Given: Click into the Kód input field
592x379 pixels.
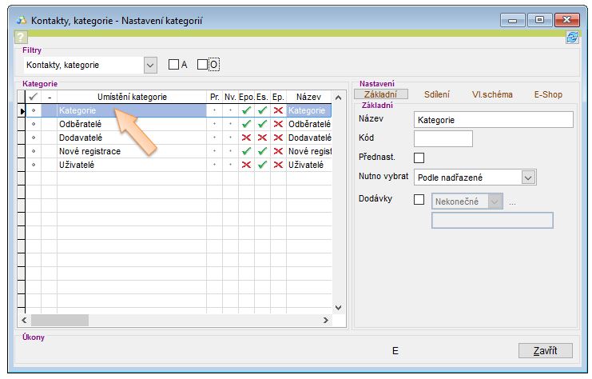Looking at the screenshot, I should click(x=443, y=139).
